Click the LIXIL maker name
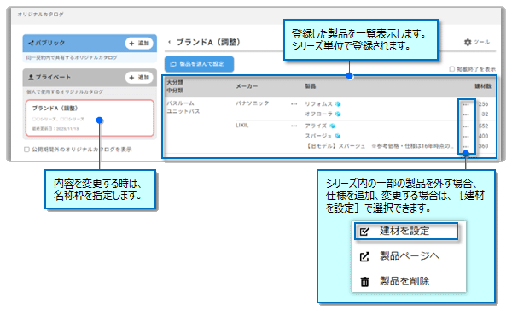Image resolution: width=512 pixels, height=311 pixels. 242,126
